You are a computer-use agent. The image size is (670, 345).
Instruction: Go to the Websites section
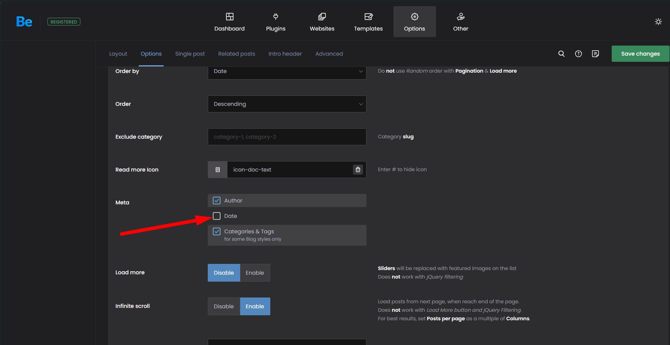click(322, 22)
